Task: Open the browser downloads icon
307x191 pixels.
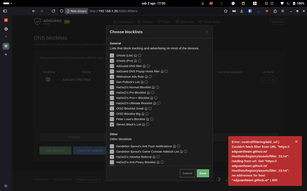Action: (x=242, y=11)
